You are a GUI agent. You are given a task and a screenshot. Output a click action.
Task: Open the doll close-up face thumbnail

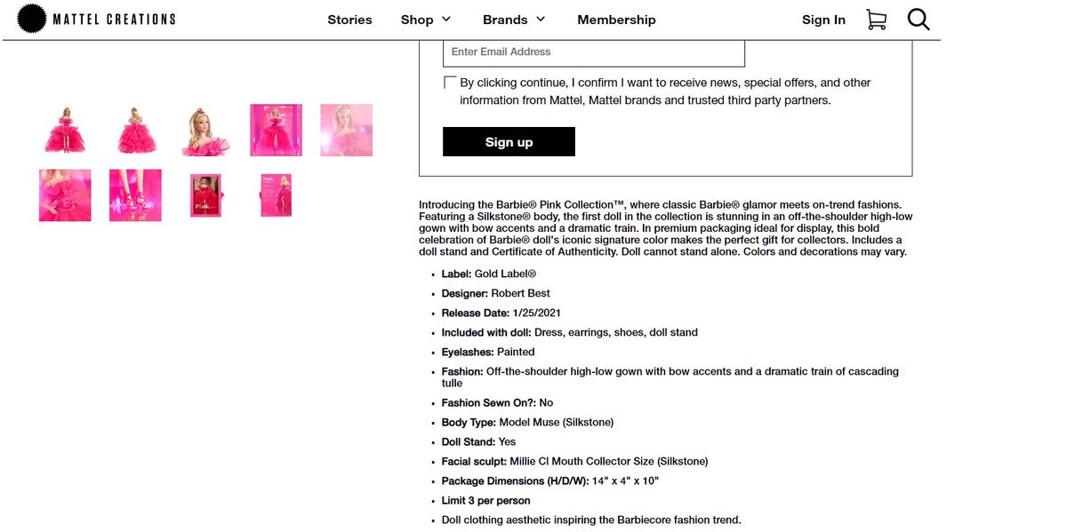[x=205, y=129]
